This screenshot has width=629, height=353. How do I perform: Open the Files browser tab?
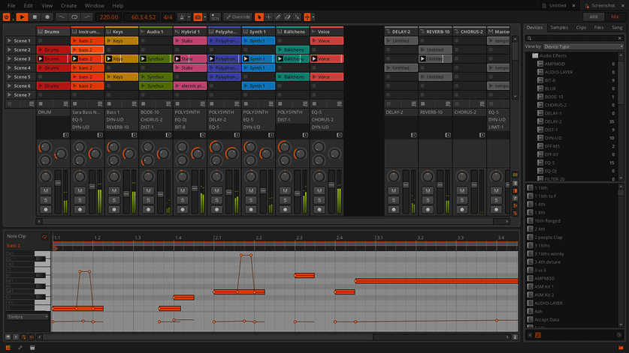[598, 28]
